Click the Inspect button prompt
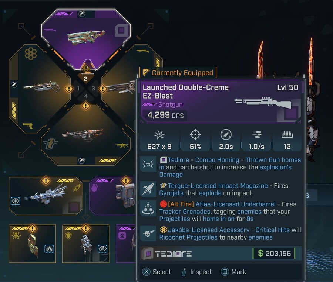 pyautogui.click(x=197, y=272)
